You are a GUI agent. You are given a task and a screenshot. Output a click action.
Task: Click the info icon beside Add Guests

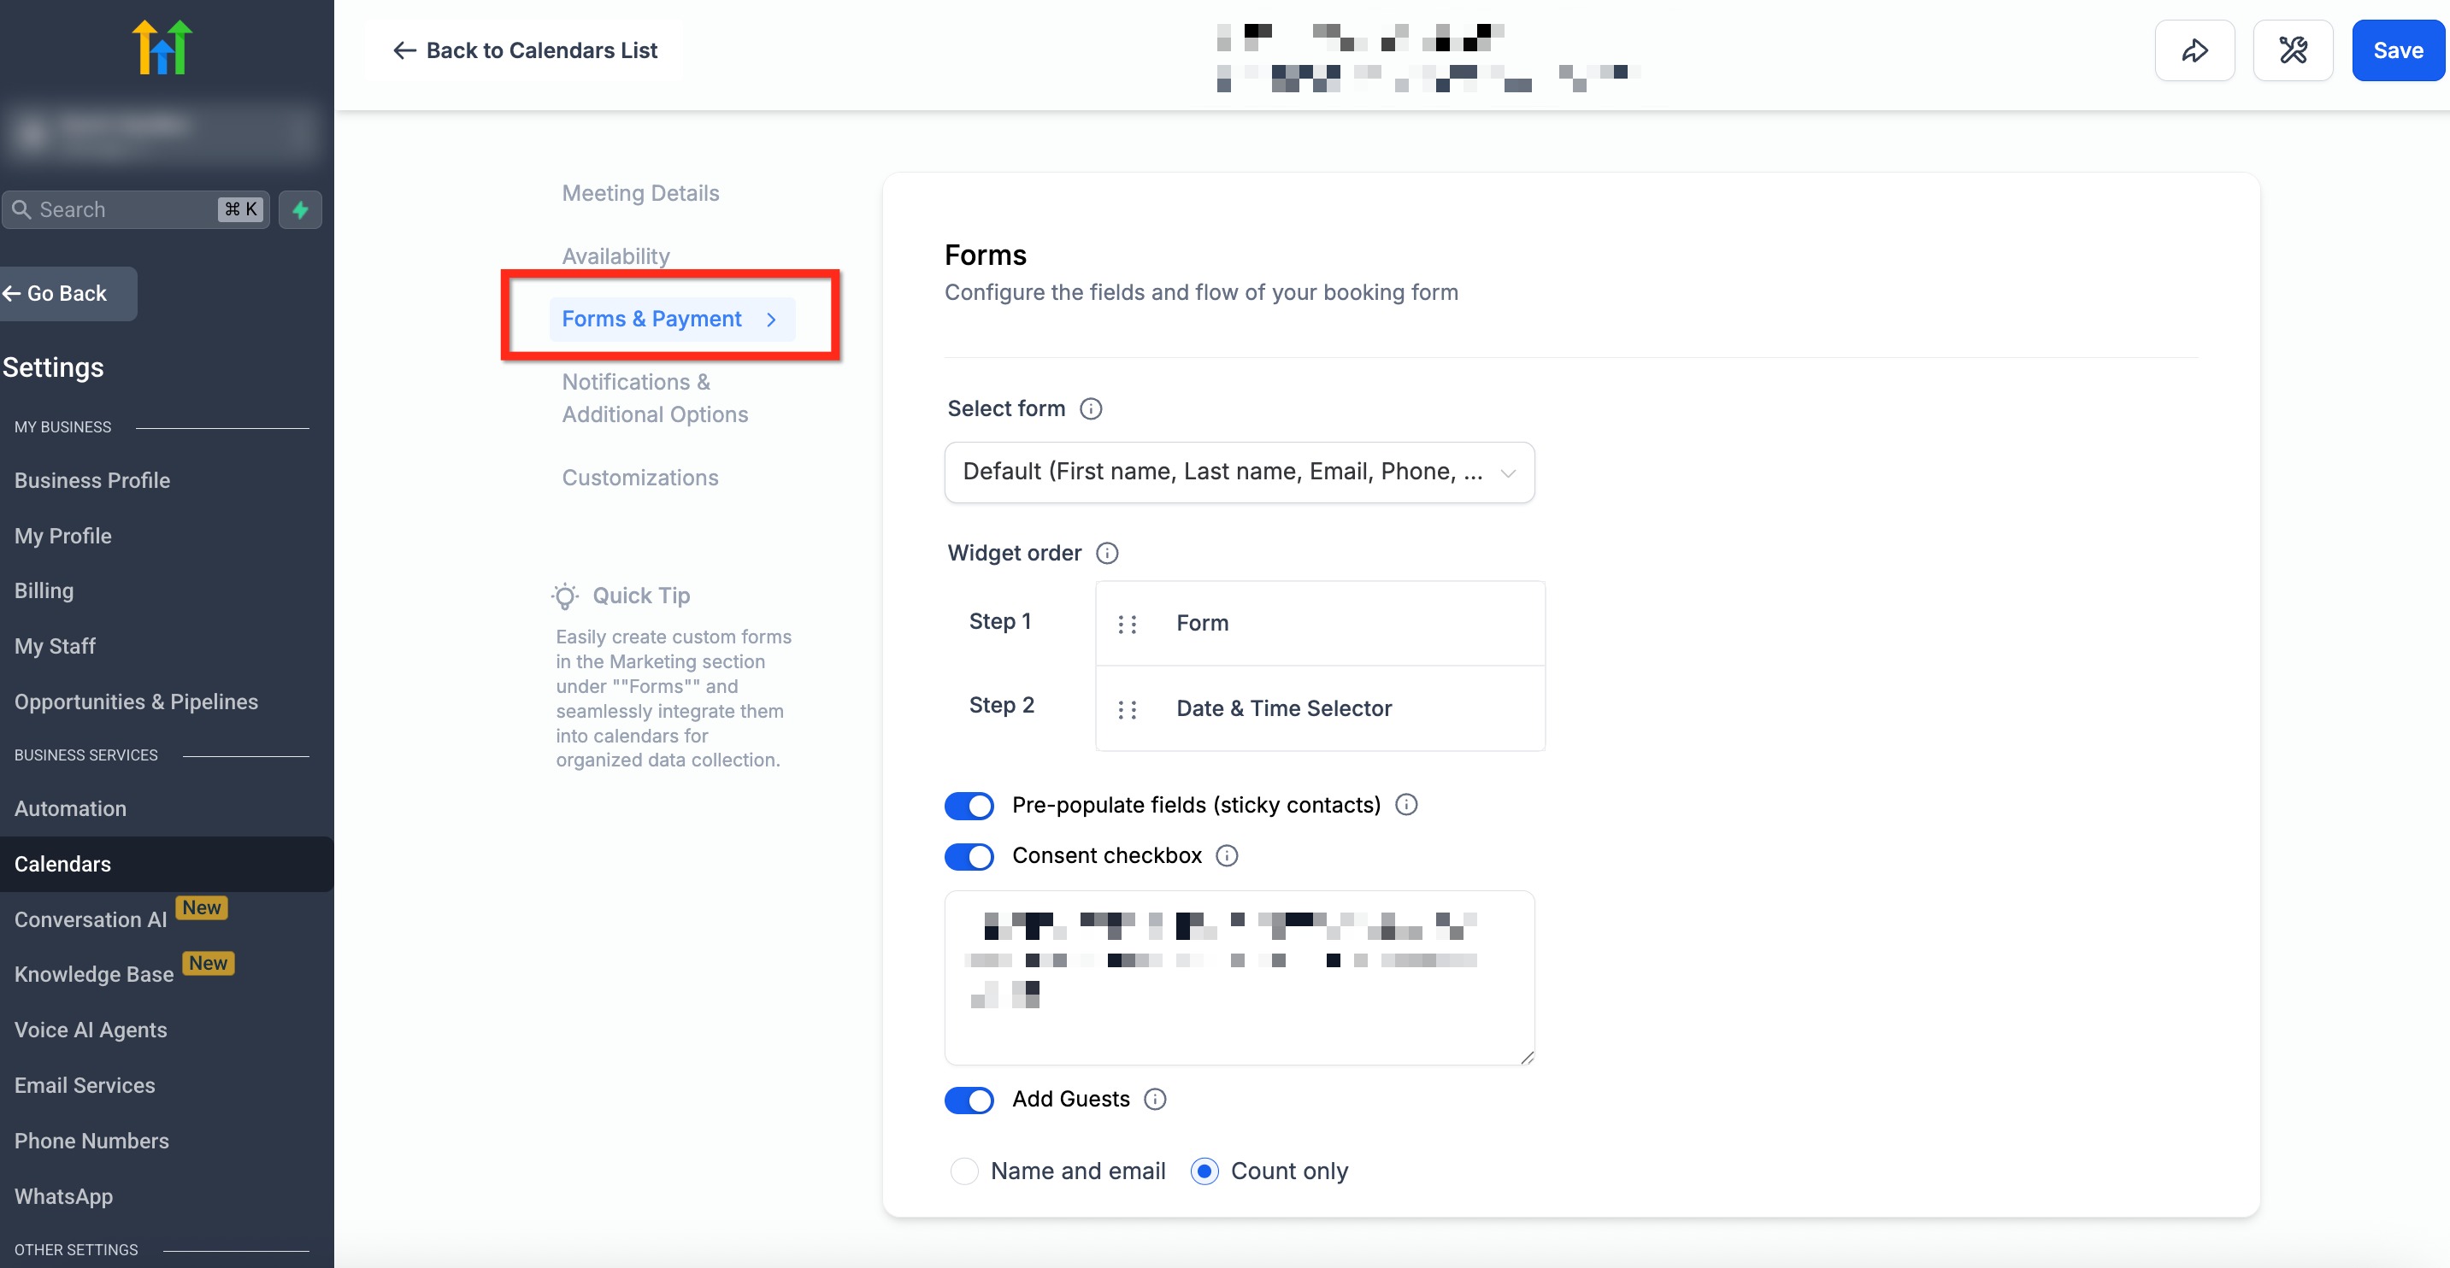[x=1155, y=1099]
